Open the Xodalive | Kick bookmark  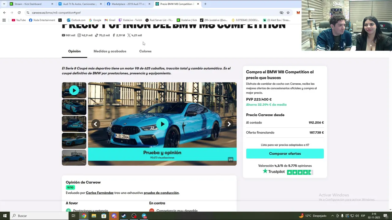(187, 20)
